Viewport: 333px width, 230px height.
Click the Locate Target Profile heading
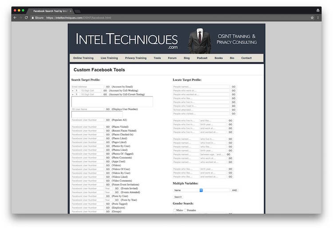tap(187, 80)
